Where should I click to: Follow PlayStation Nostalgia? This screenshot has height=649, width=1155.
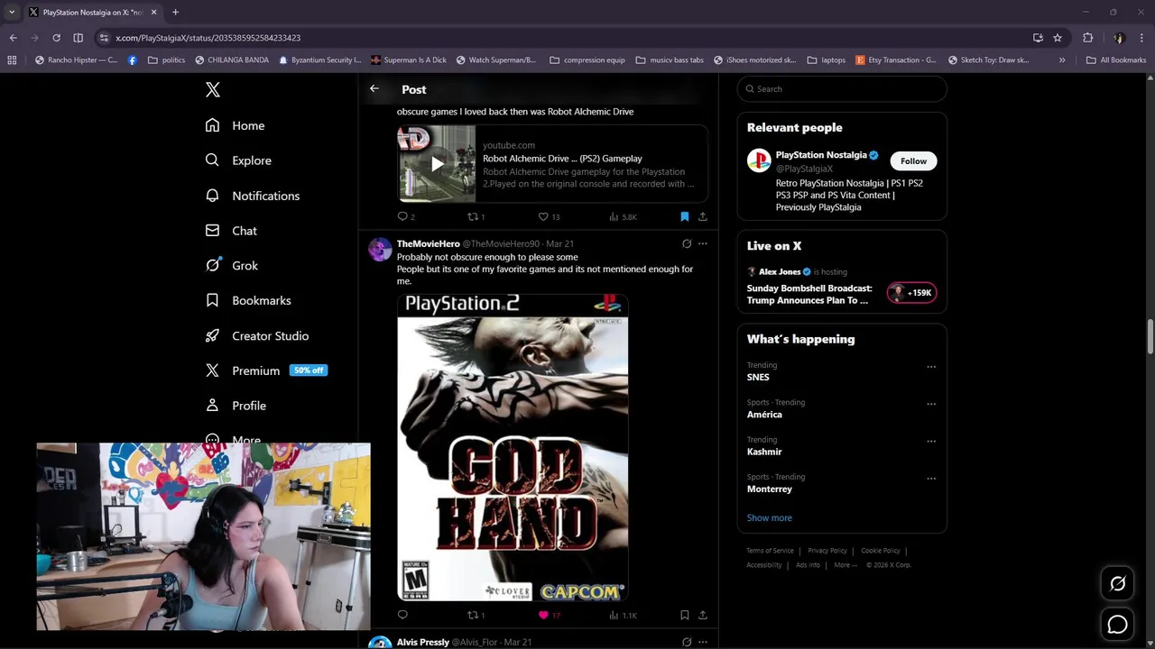coord(913,161)
